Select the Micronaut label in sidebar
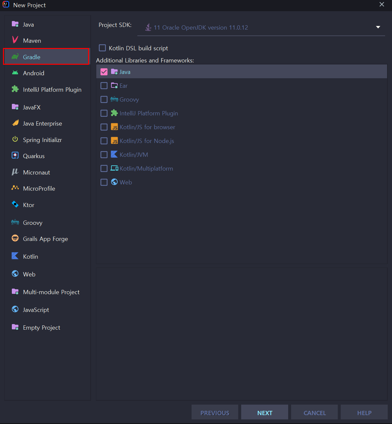Image resolution: width=392 pixels, height=424 pixels. [36, 172]
